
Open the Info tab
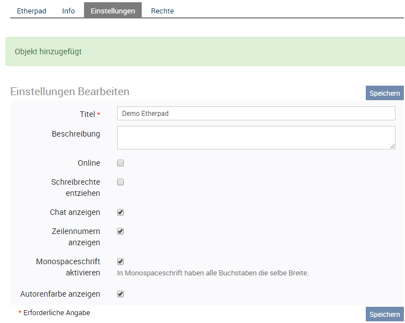point(68,11)
